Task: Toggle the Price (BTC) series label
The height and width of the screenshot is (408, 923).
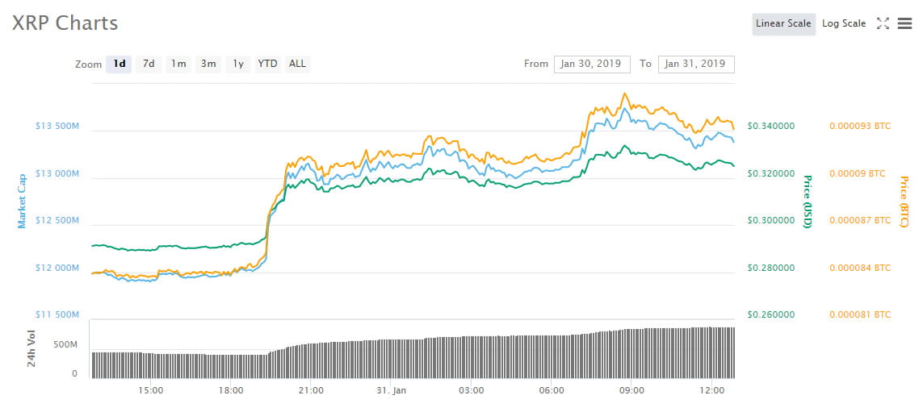Action: tap(903, 202)
